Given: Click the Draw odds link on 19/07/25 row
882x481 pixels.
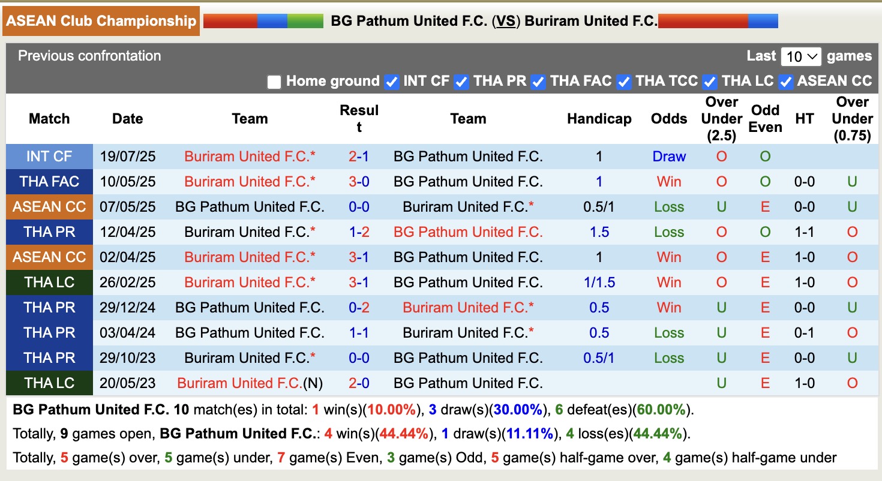Looking at the screenshot, I should coord(668,157).
